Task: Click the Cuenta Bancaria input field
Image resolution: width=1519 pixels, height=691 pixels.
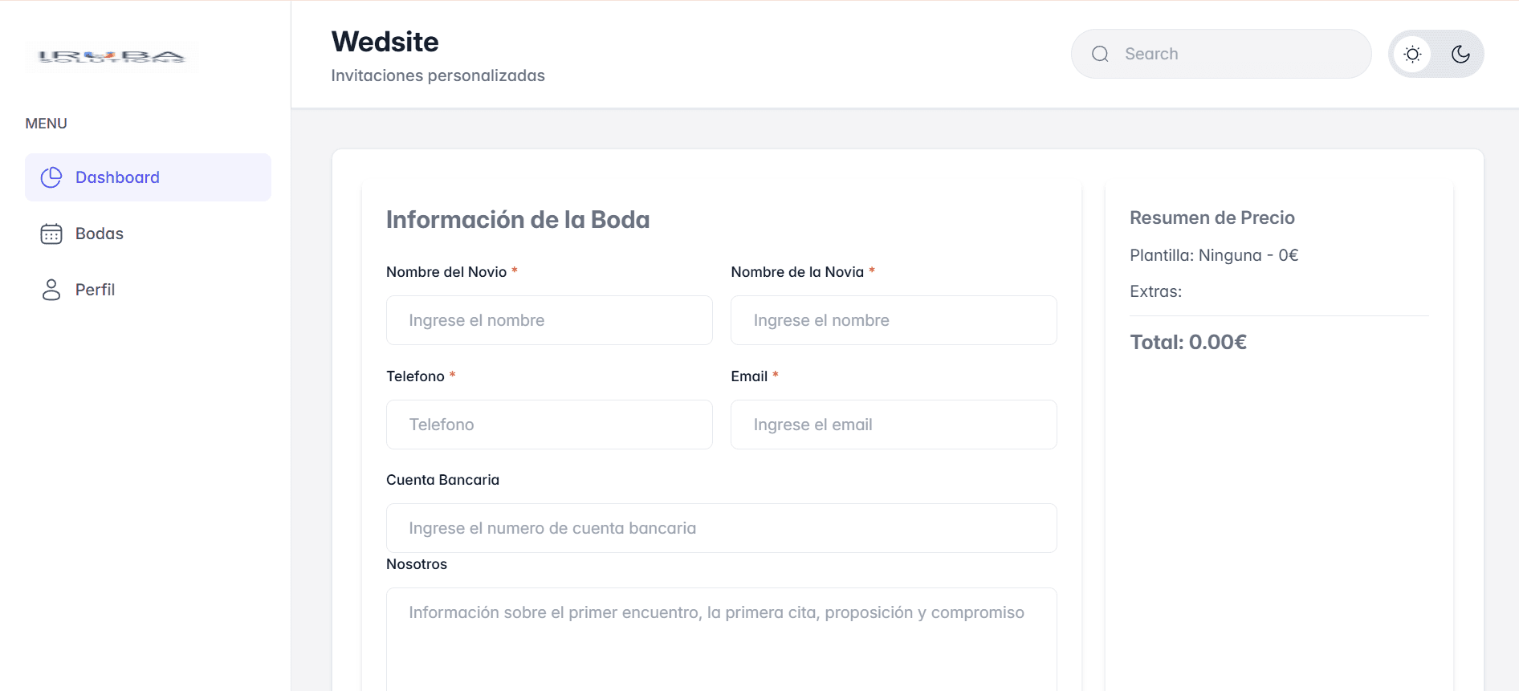Action: 722,528
